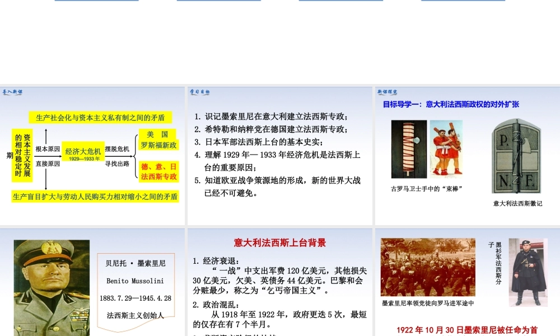This screenshot has height=336, width=560.
Task: Click the 贝尼托·墨索里尼 name text box
Action: (136, 263)
